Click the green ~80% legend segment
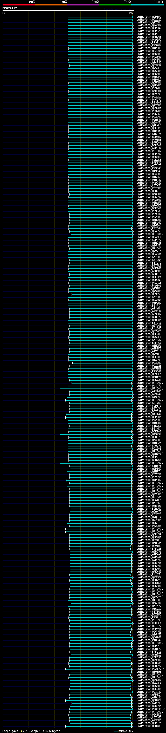 [115, 5]
